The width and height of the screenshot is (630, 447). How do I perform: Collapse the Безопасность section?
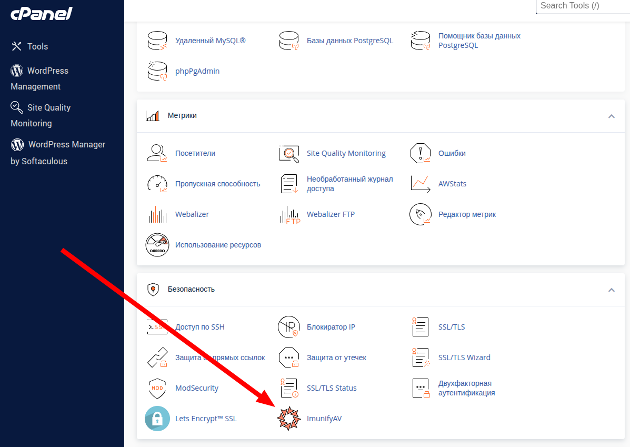(x=612, y=290)
